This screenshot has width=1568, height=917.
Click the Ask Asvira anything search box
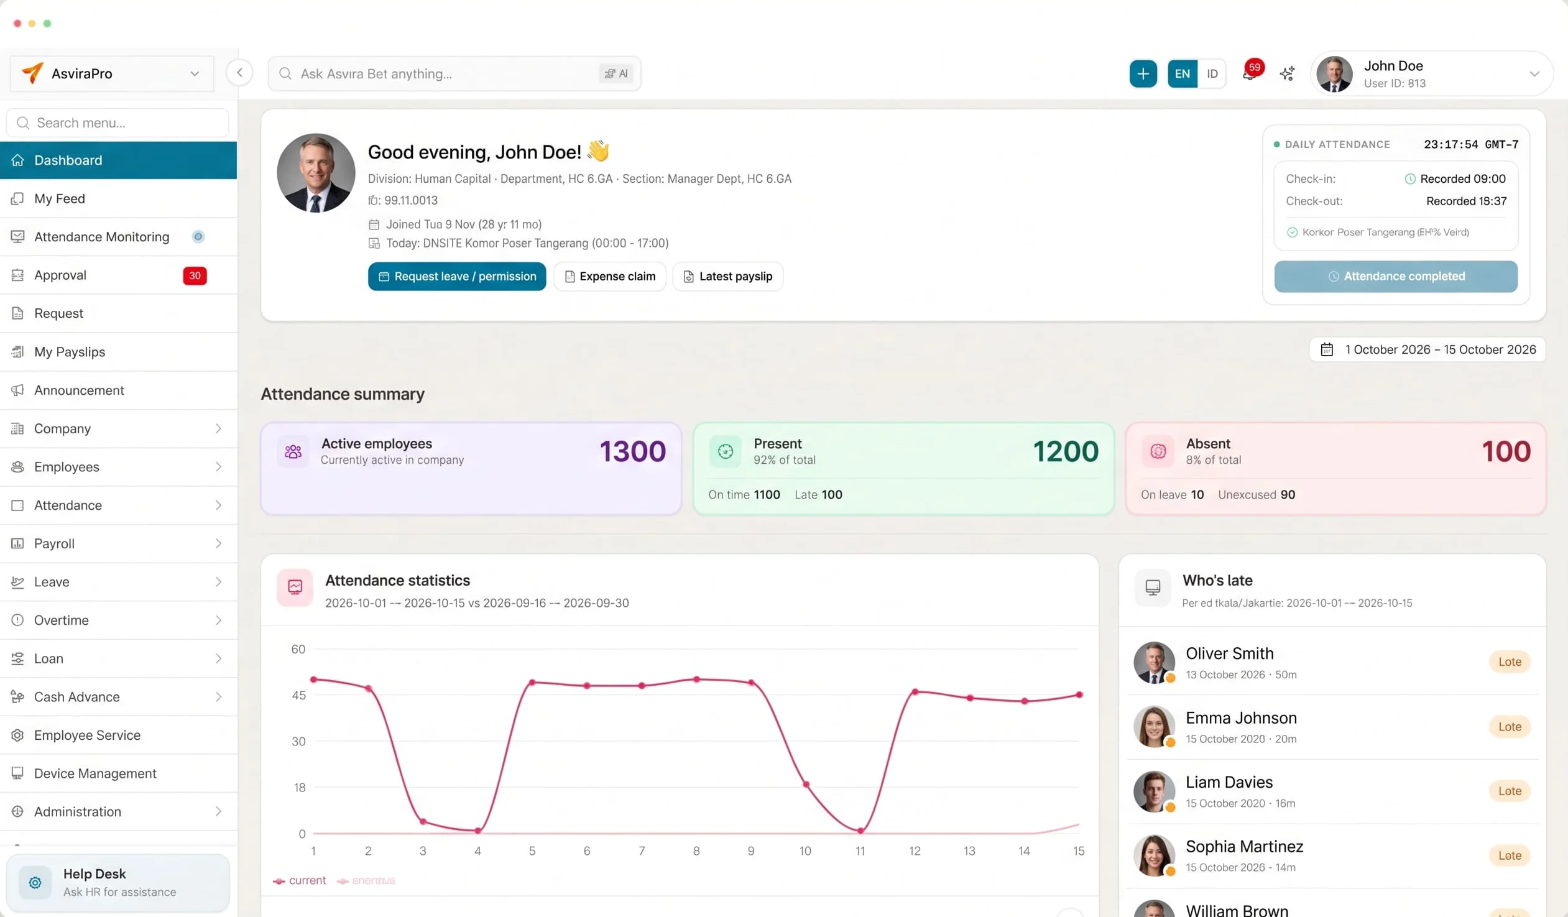pyautogui.click(x=454, y=73)
